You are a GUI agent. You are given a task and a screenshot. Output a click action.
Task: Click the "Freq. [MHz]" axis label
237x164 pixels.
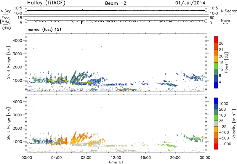click(x=6, y=20)
